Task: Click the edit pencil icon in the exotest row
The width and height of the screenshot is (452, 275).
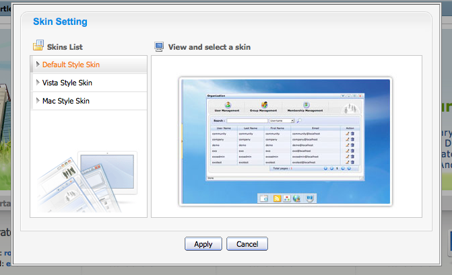Action: point(348,162)
